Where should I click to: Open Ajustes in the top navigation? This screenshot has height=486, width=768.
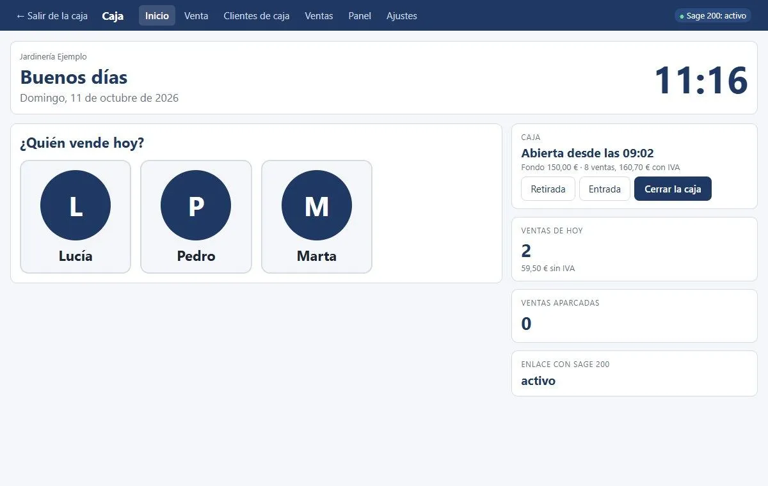tap(402, 16)
